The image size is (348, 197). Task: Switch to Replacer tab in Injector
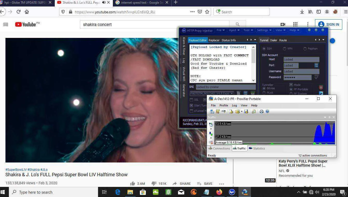(214, 40)
